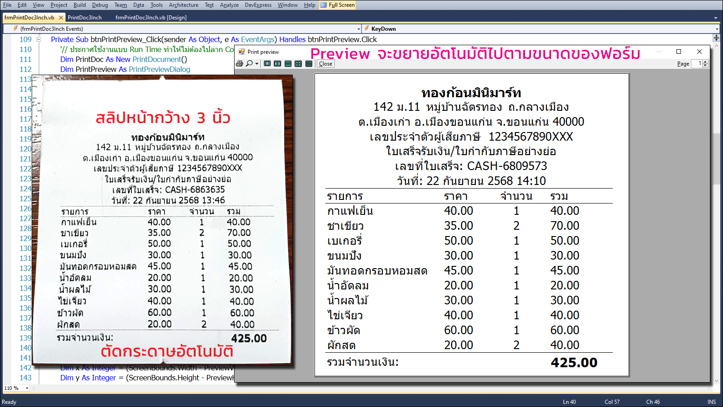Click the 'Ch 46' status bar entry
This screenshot has height=407, width=723.
coord(653,402)
